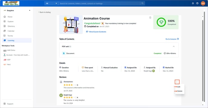Click the company logo in header

(x=11, y=3)
